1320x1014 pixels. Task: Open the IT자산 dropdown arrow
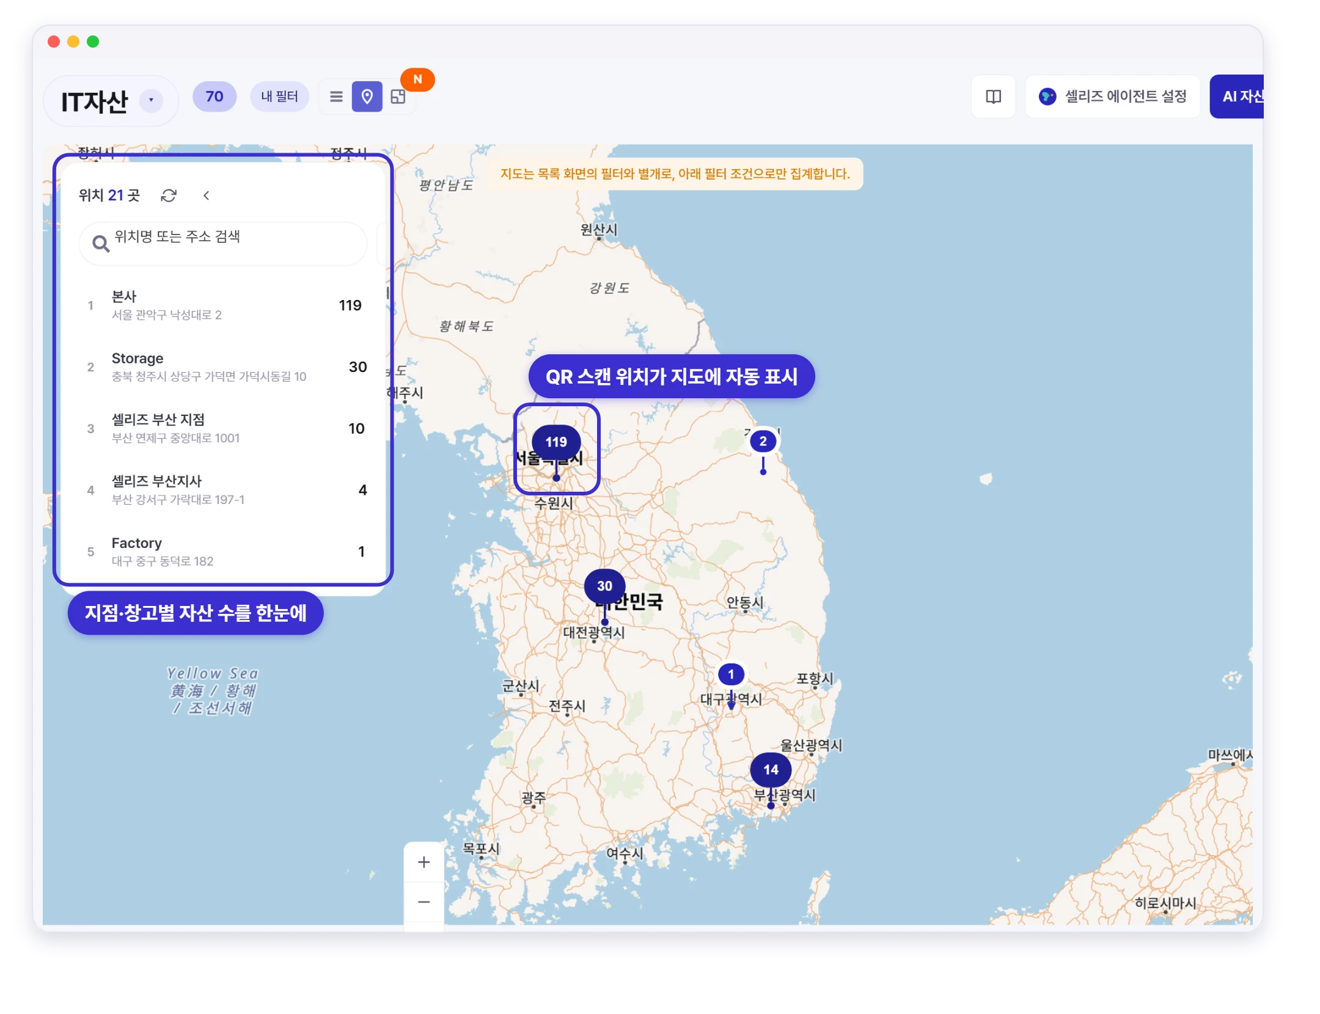click(151, 100)
